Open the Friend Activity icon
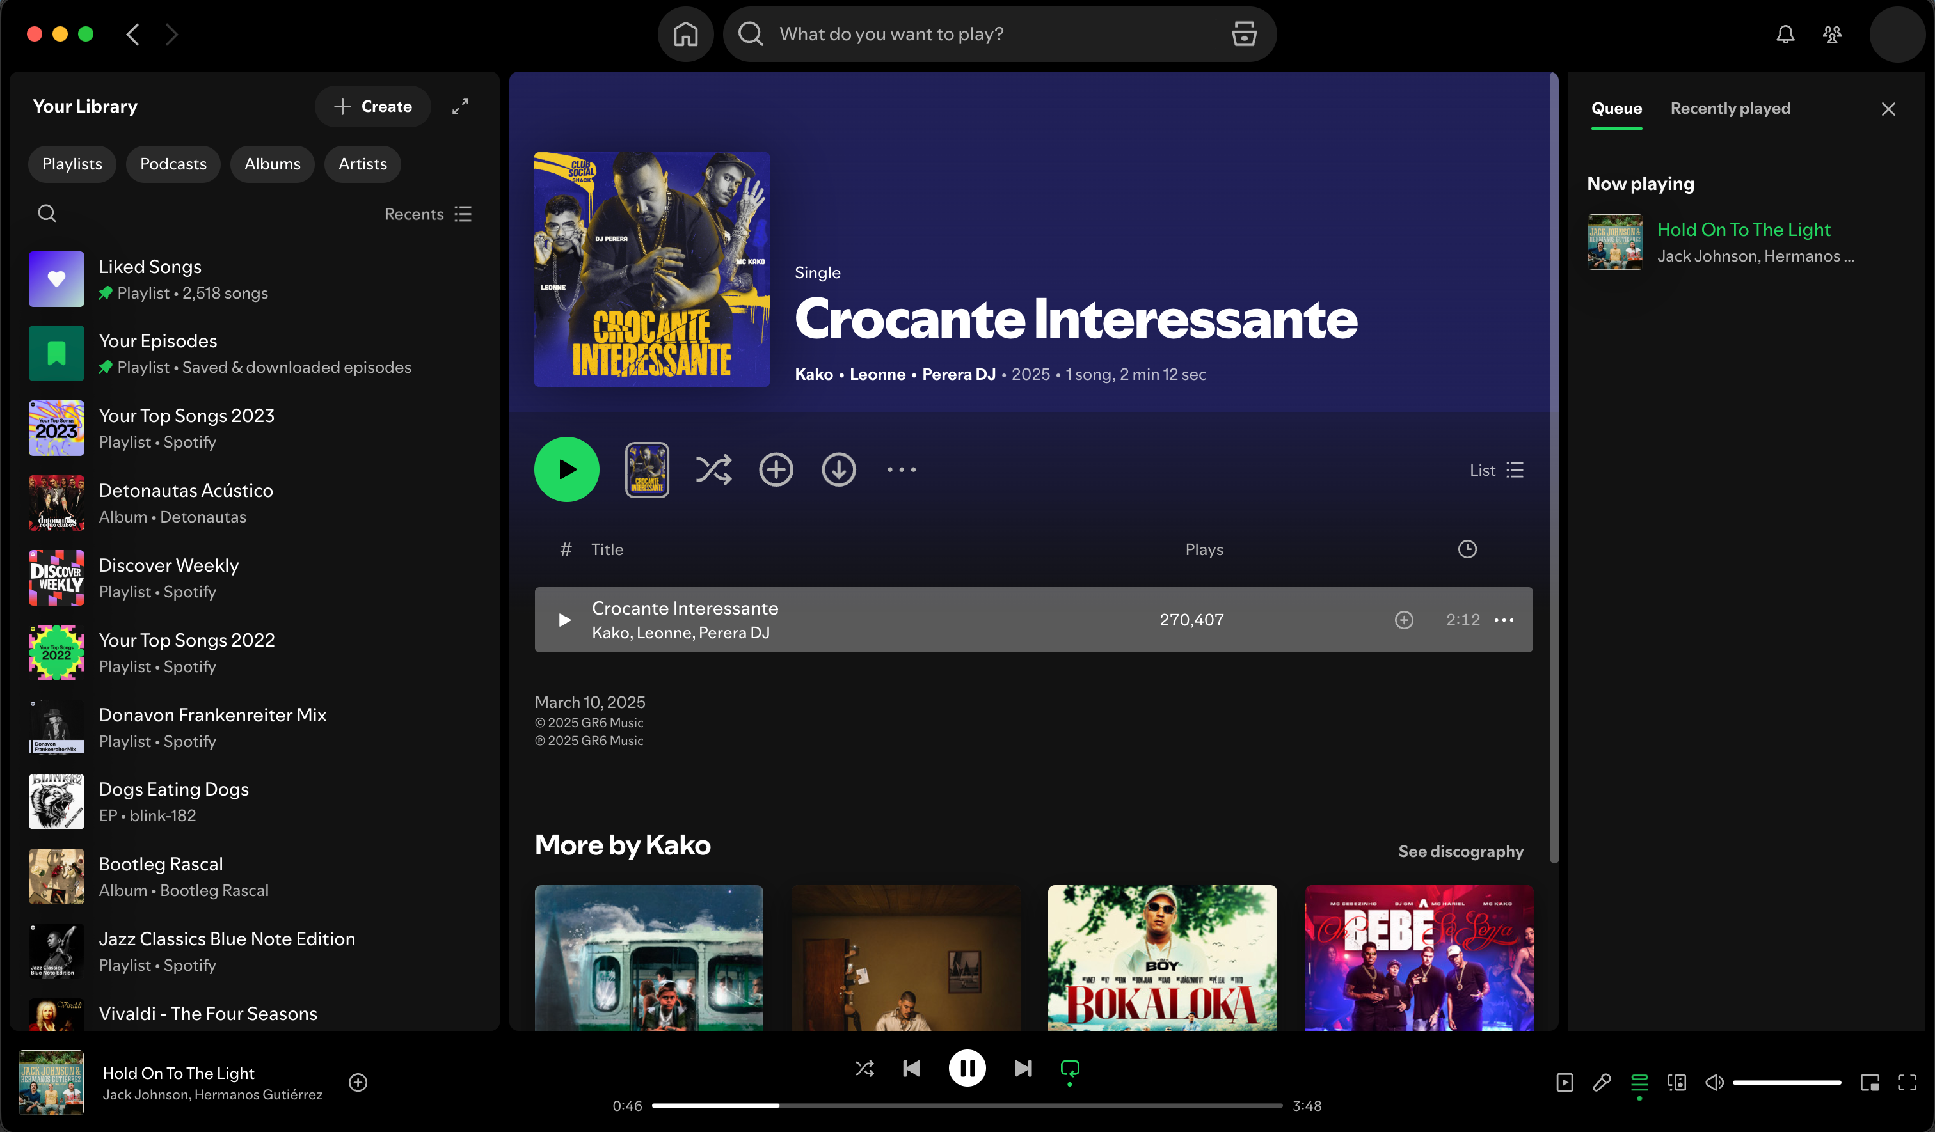The height and width of the screenshot is (1132, 1935). 1832,35
